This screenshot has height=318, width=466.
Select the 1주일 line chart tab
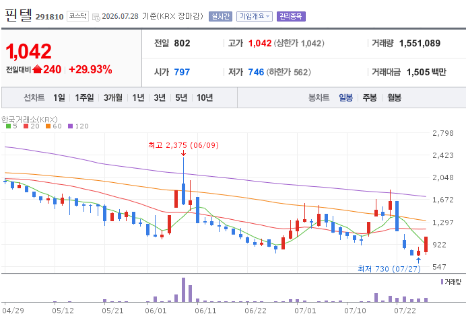(84, 97)
